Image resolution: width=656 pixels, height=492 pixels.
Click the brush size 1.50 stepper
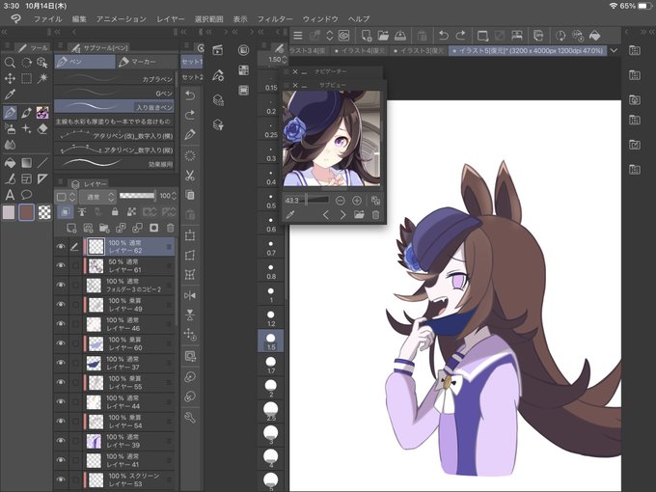[x=285, y=60]
